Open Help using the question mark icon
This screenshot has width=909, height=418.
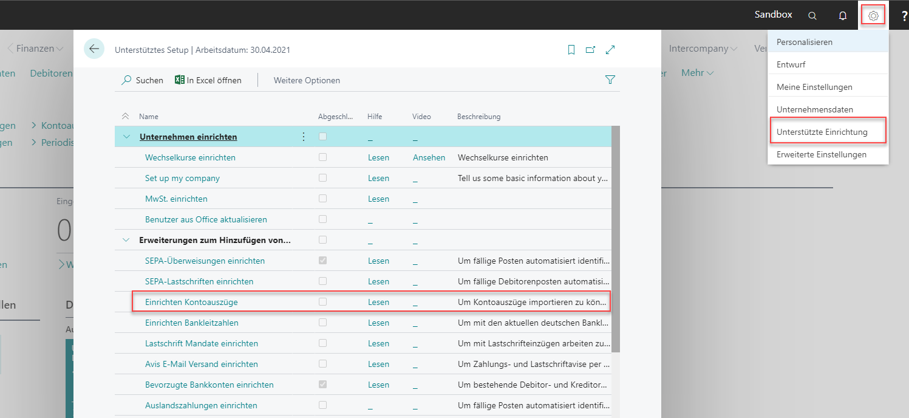(902, 15)
